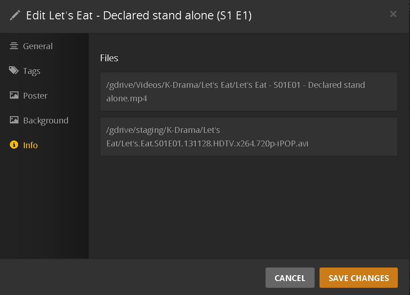
Task: Close the edit dialog with the X
Action: tap(393, 14)
